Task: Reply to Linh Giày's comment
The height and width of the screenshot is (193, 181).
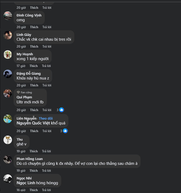Action: [47, 47]
